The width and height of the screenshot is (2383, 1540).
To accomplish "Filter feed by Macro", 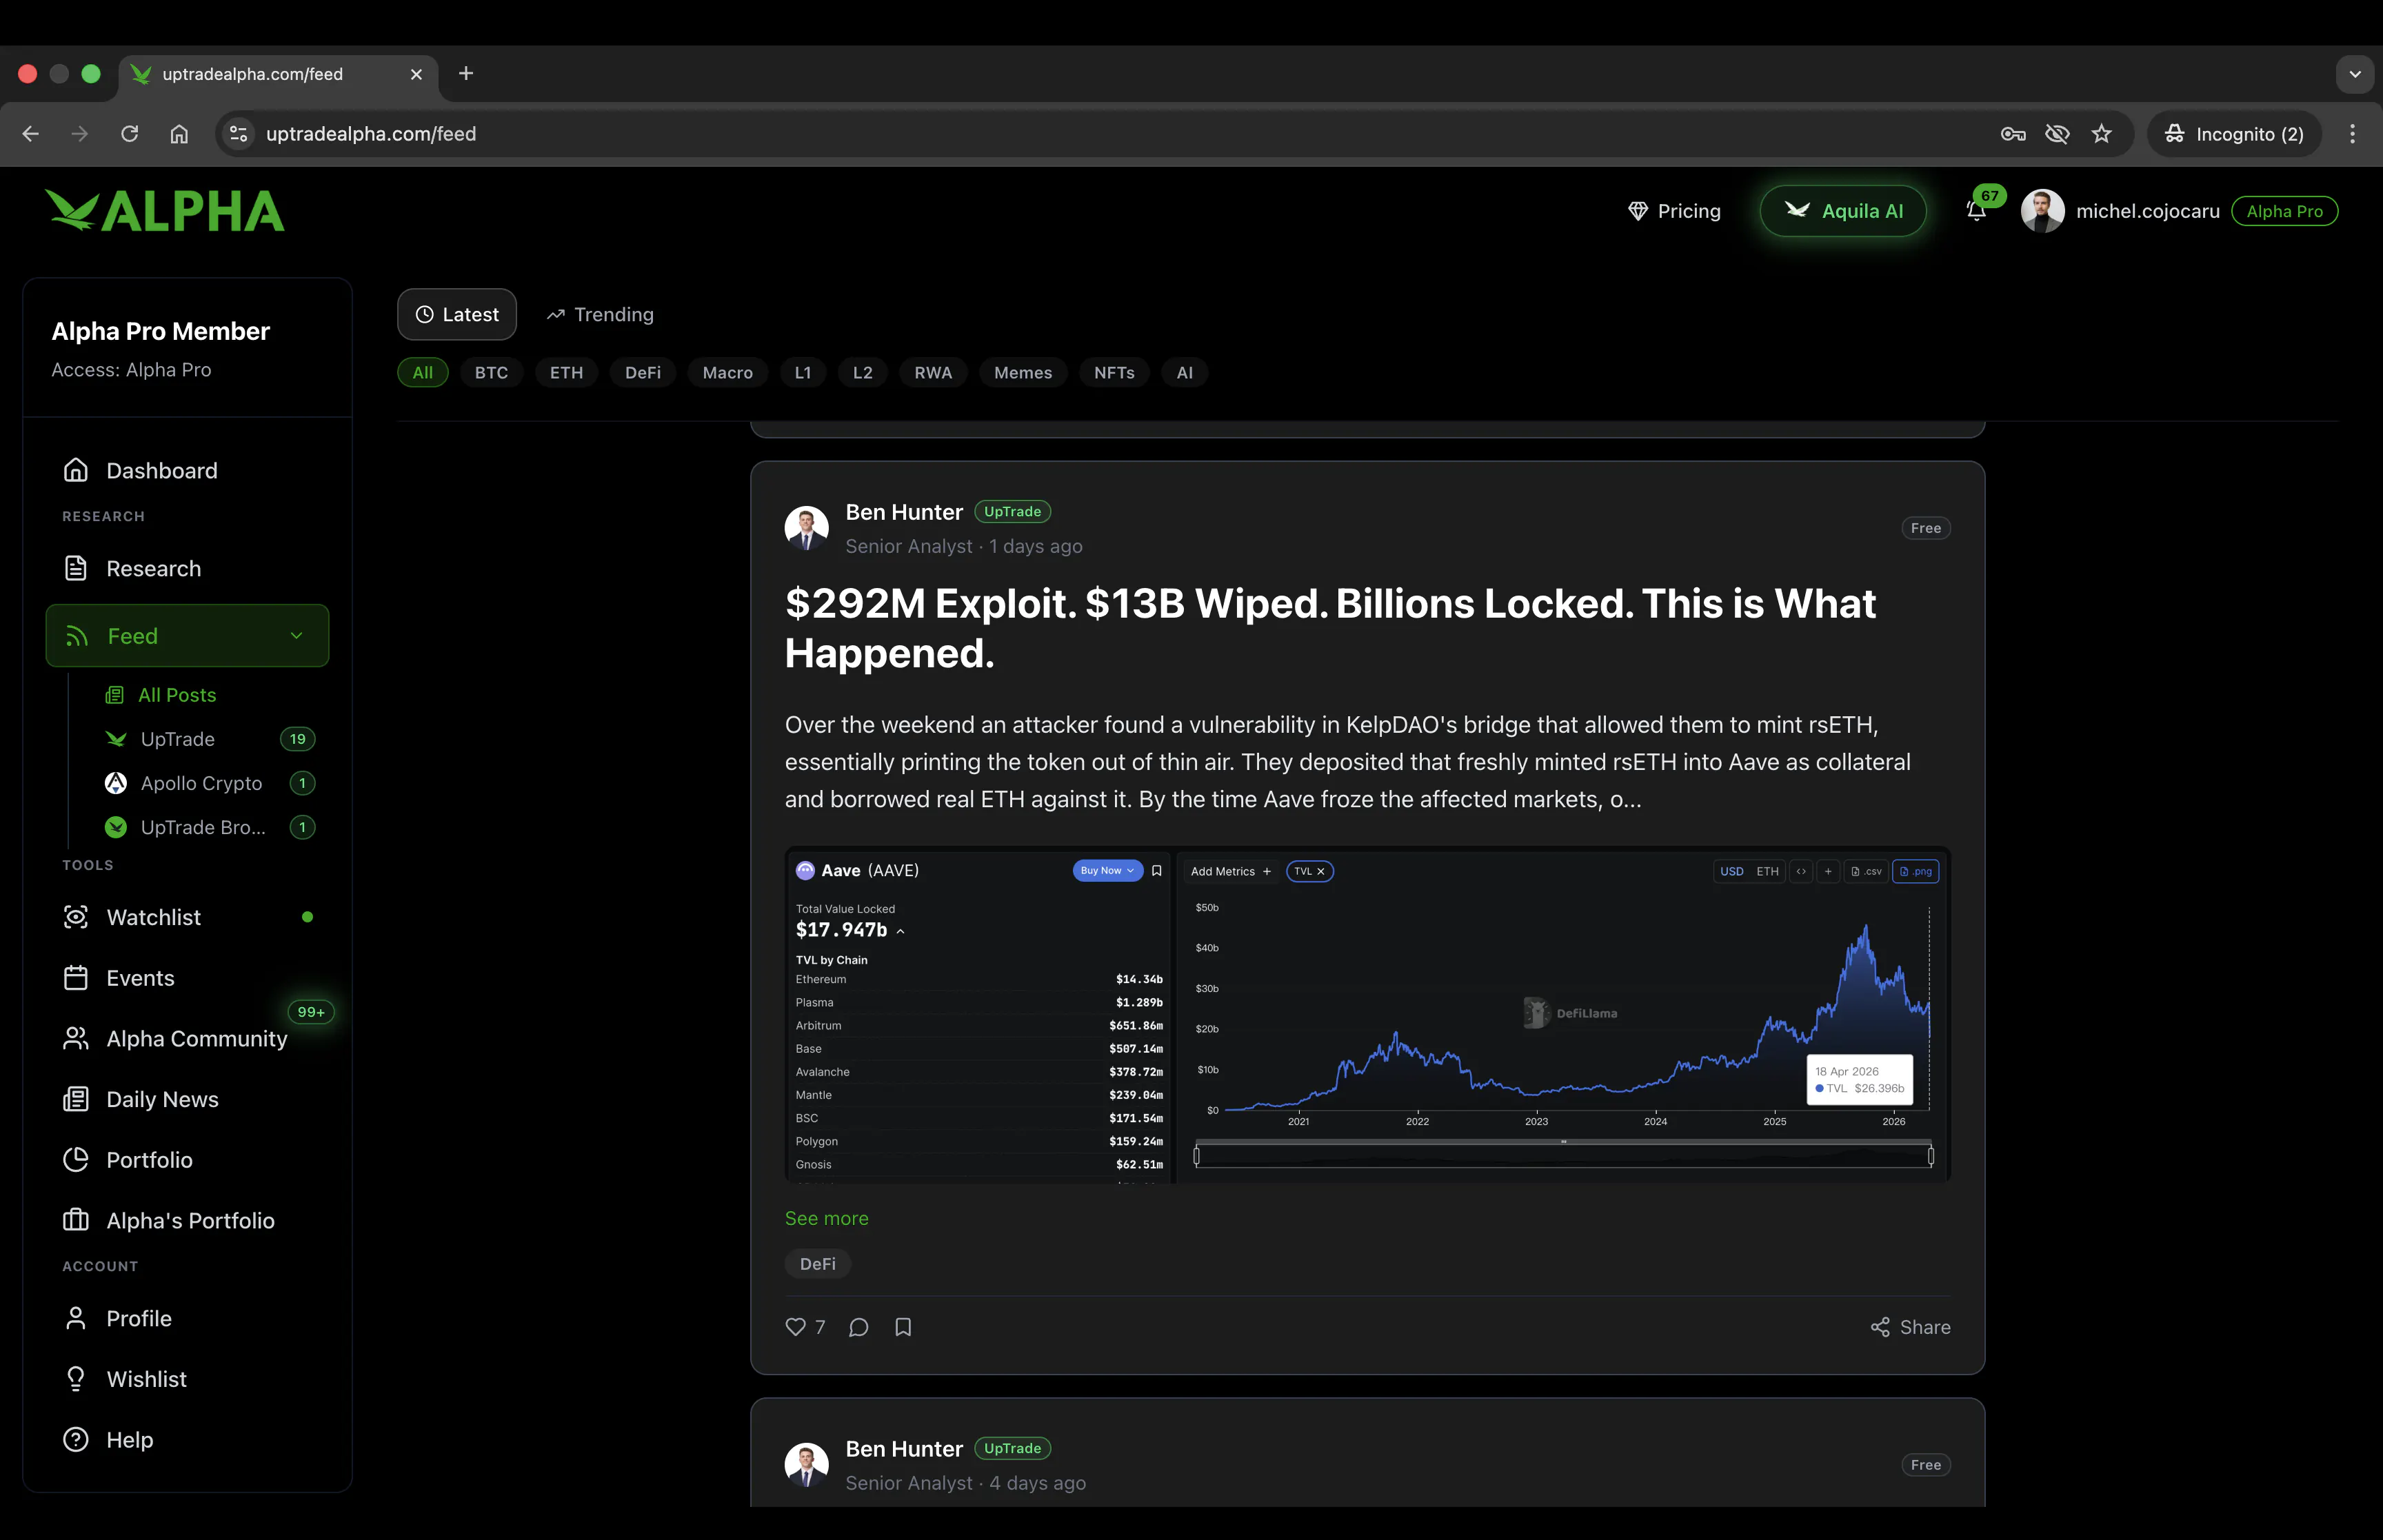I will [727, 372].
